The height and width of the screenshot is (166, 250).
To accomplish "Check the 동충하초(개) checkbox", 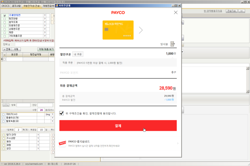I will [x=3, y=118].
